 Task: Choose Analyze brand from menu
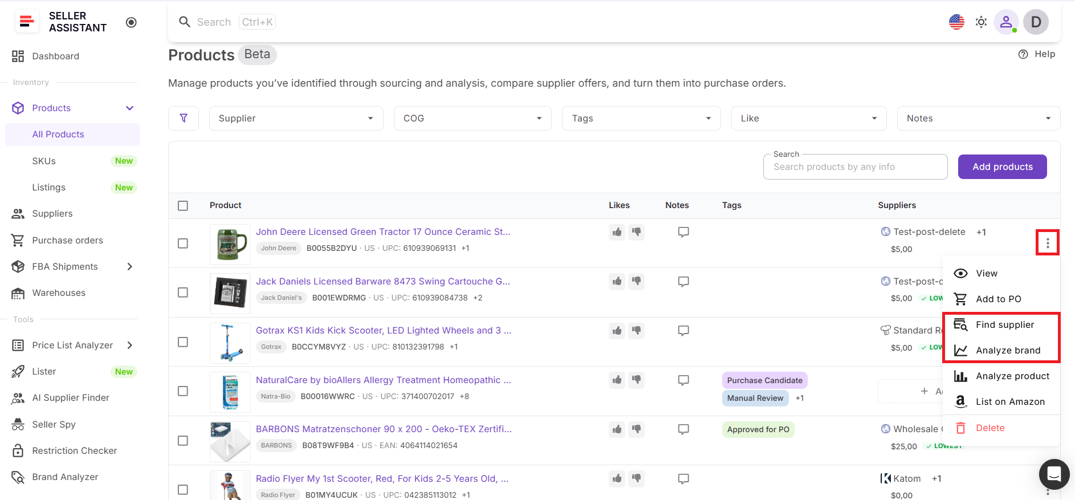pos(1001,350)
